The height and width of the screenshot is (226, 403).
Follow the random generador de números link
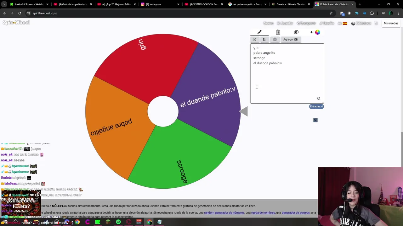(224, 213)
